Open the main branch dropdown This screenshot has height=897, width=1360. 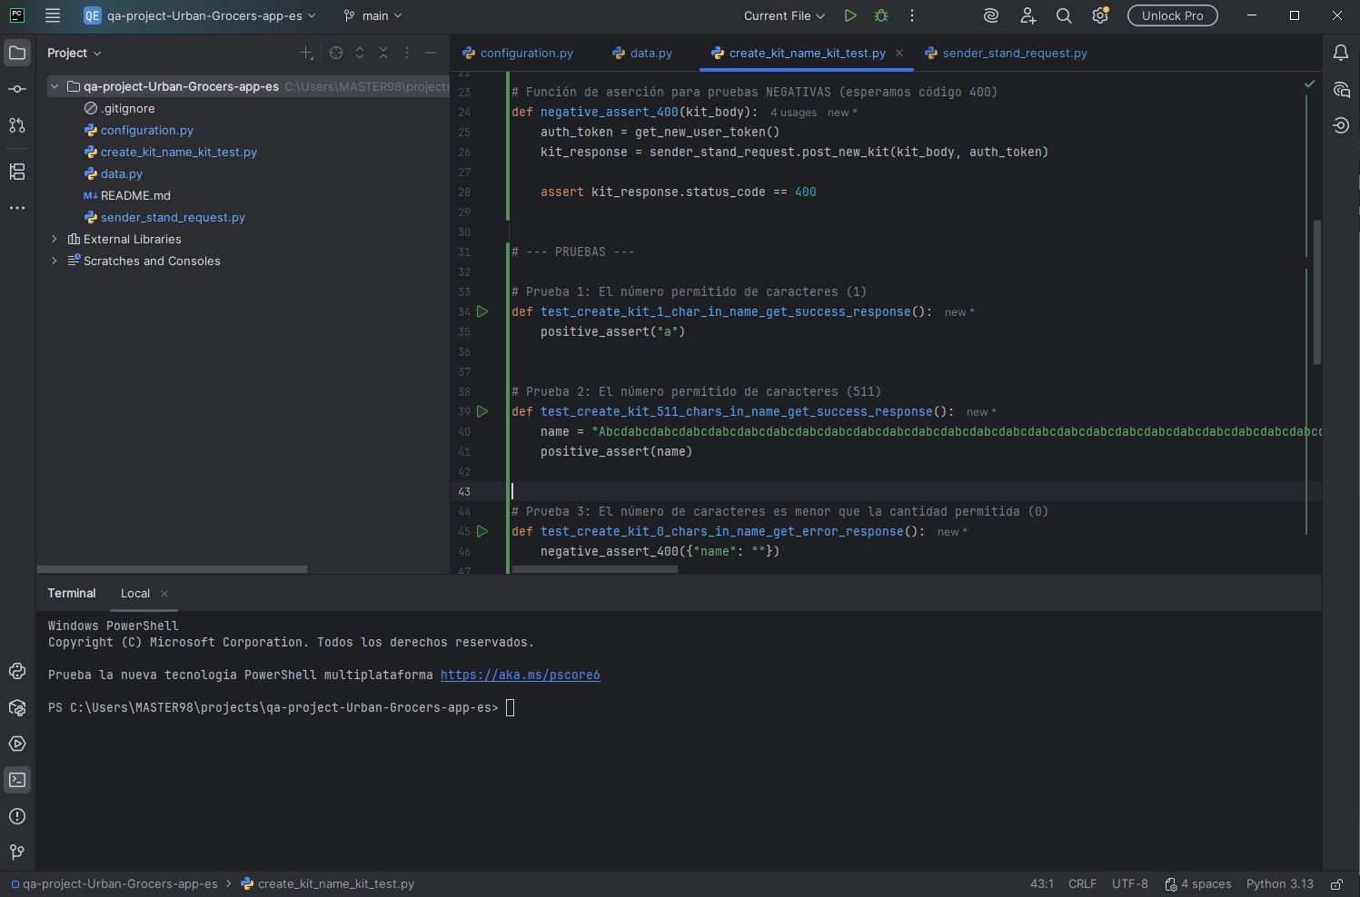click(x=372, y=15)
